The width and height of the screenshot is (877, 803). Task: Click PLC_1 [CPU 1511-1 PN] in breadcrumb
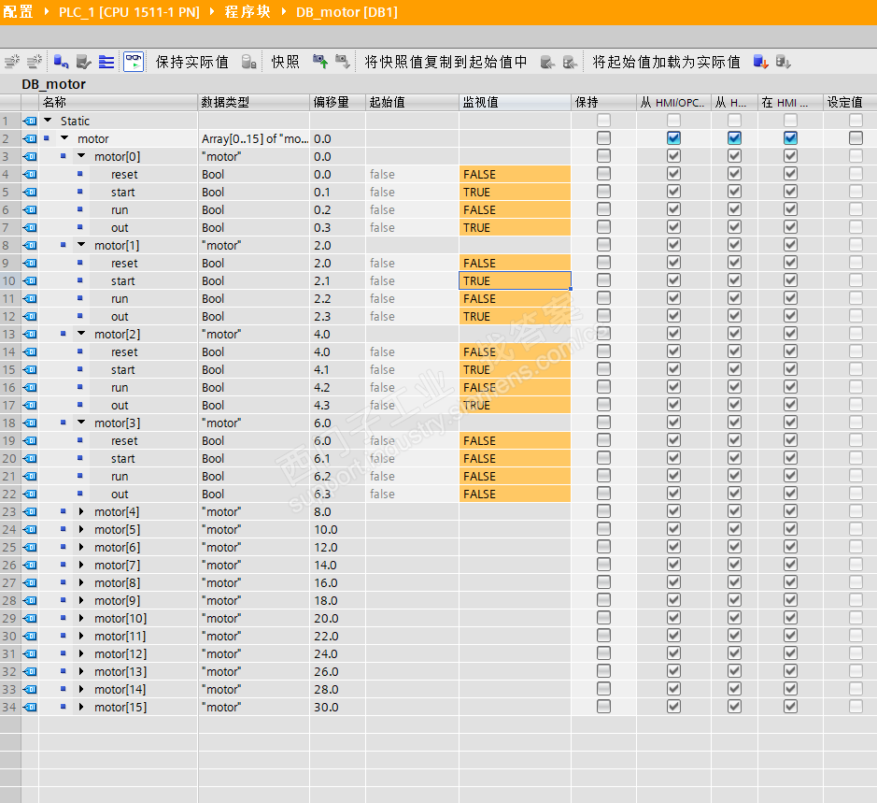127,11
